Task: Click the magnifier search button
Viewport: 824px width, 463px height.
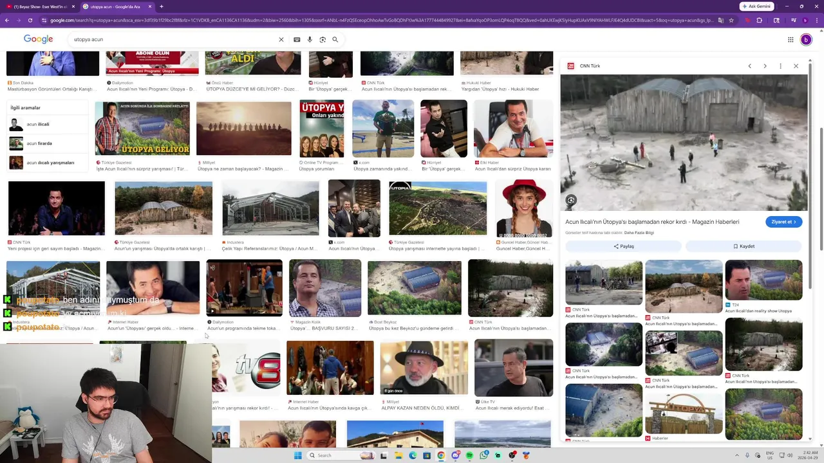Action: click(x=335, y=40)
